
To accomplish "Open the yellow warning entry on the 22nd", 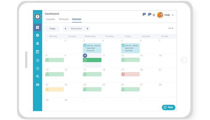I will pos(55,89).
